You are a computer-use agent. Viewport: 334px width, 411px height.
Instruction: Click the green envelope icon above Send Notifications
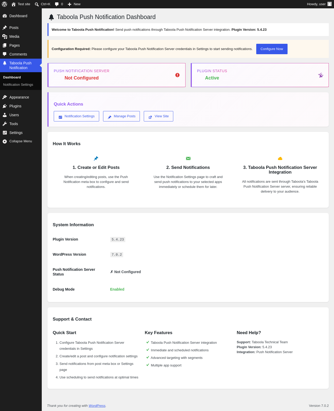pyautogui.click(x=188, y=158)
